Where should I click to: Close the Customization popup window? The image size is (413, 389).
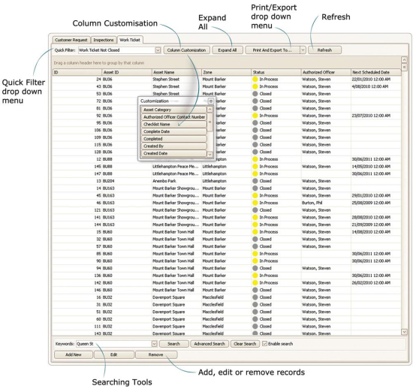[211, 101]
